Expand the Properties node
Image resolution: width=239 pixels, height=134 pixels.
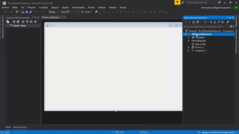click(x=189, y=38)
